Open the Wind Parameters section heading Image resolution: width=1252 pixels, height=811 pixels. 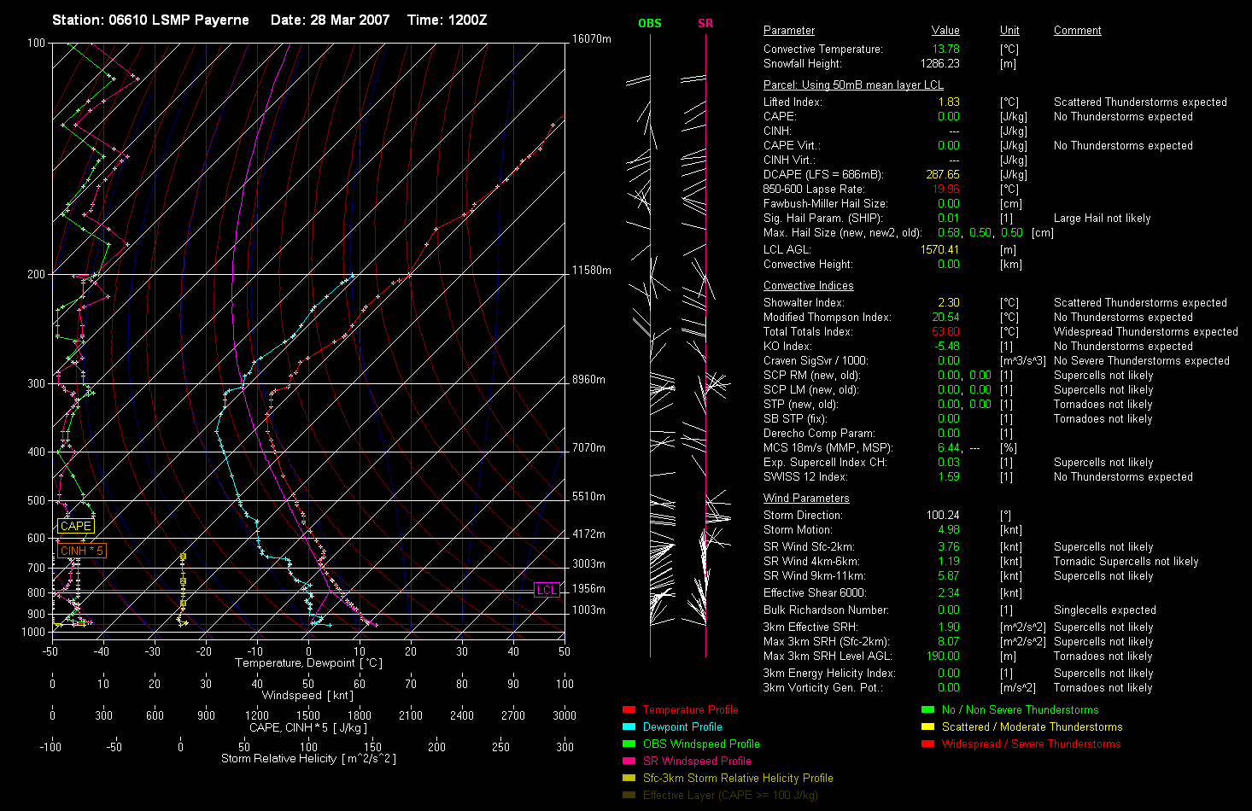(x=806, y=499)
